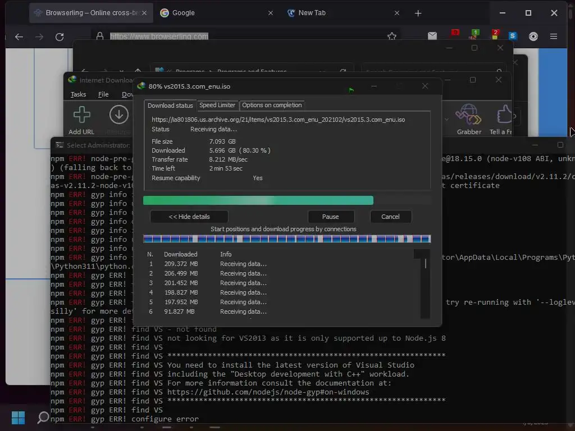Close the Google tab
The image size is (575, 431).
(271, 13)
